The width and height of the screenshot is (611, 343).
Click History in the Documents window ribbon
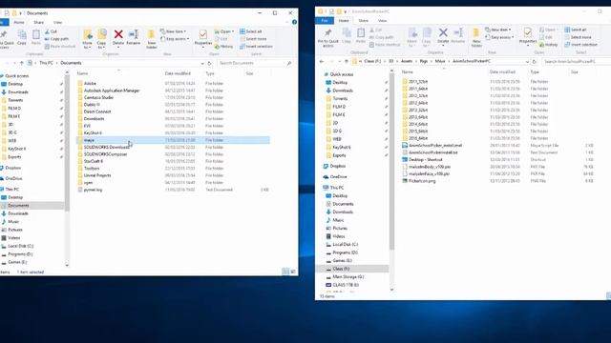223,47
